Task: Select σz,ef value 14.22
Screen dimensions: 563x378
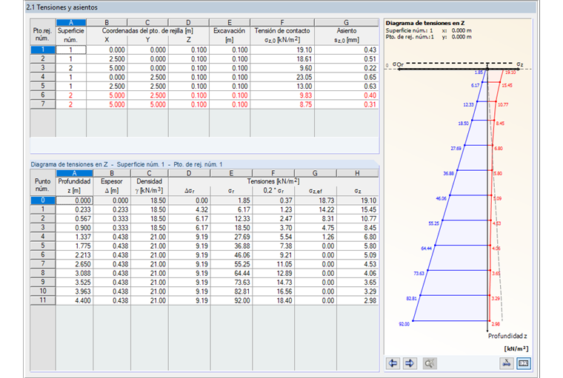Action: (316, 209)
